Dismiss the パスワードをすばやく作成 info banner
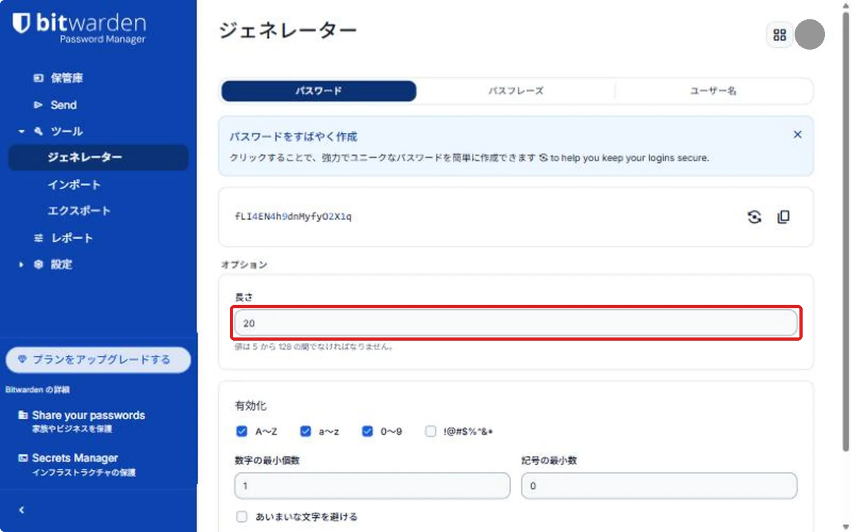 (797, 134)
